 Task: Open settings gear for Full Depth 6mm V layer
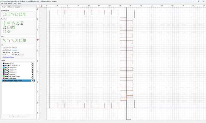33,66
